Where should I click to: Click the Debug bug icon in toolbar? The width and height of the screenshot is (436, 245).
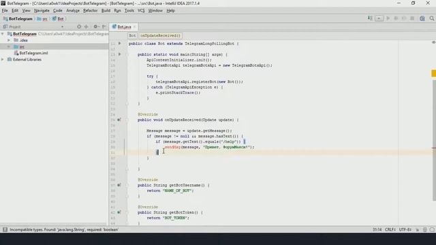coord(396,18)
